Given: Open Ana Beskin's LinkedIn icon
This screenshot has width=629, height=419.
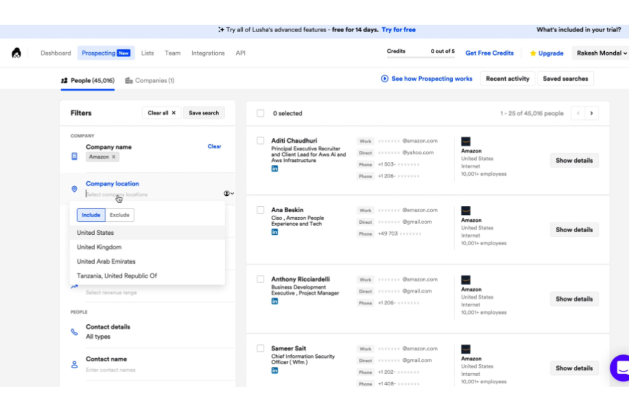Looking at the screenshot, I should 275,232.
